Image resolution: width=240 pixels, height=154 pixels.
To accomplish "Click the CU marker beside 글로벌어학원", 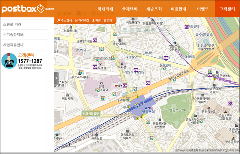I will pyautogui.click(x=95, y=40).
